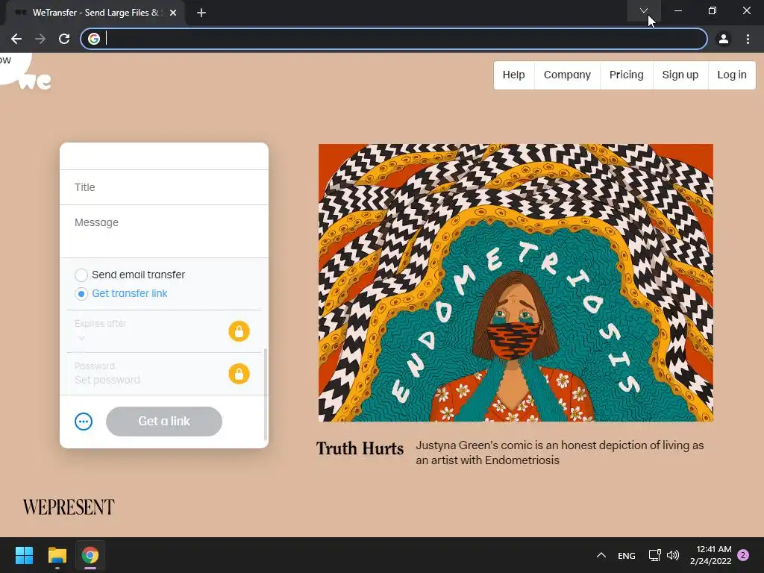Click the ENG language indicator
Viewport: 764px width, 573px height.
627,555
